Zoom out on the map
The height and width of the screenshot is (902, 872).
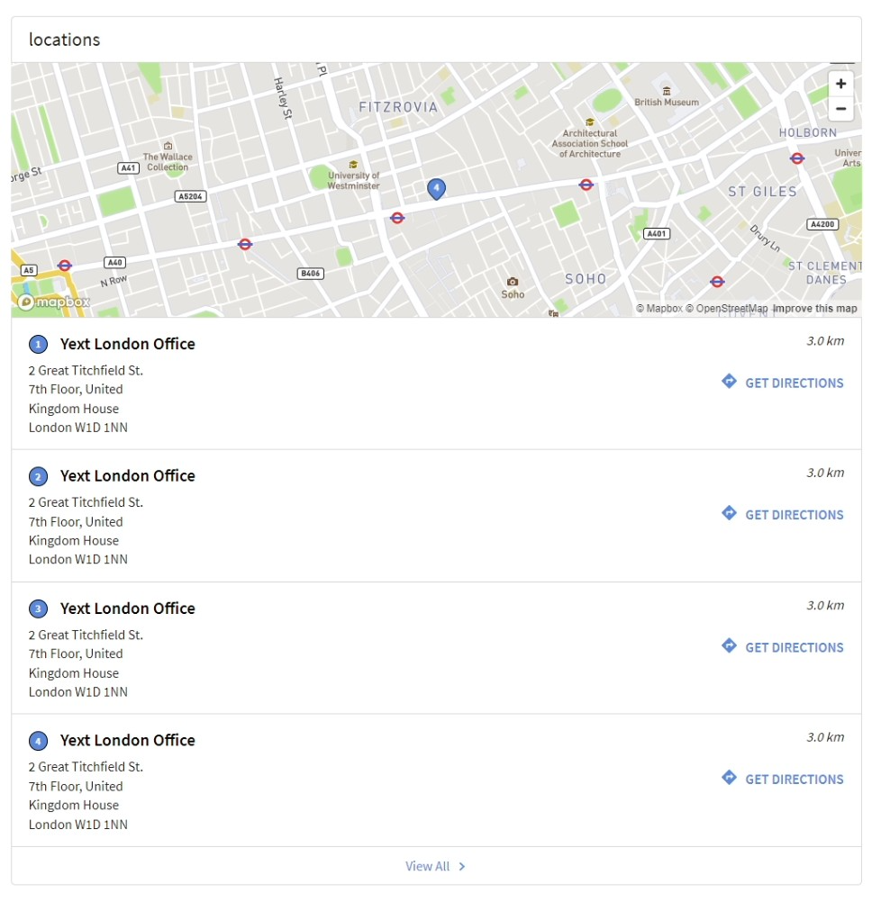tap(840, 109)
